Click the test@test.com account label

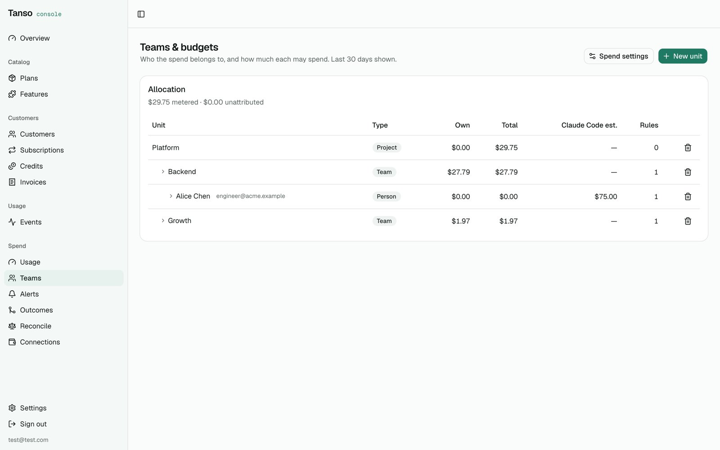coord(28,440)
